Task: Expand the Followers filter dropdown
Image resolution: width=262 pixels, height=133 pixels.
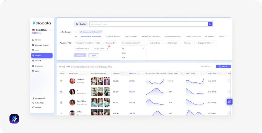Action: (x=188, y=43)
